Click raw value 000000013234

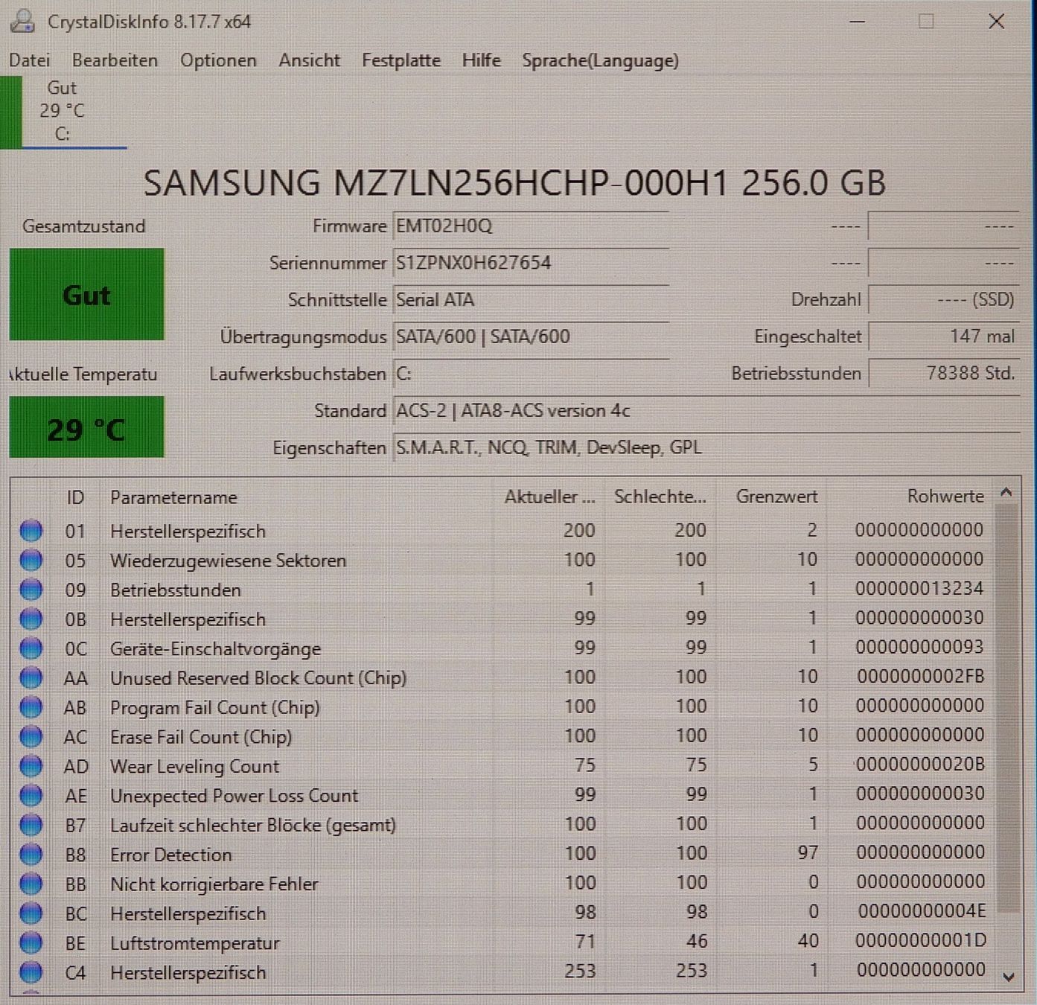pos(919,589)
